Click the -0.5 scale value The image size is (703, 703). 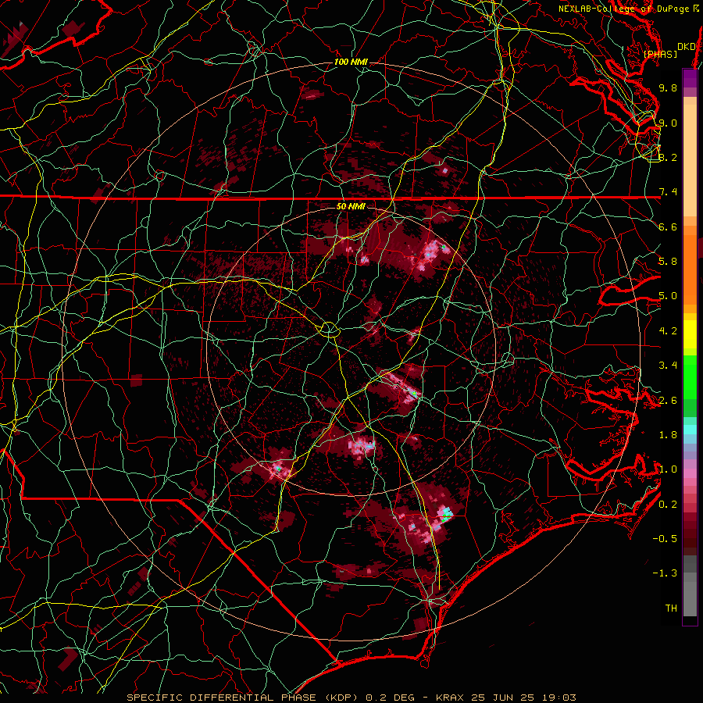click(x=665, y=539)
